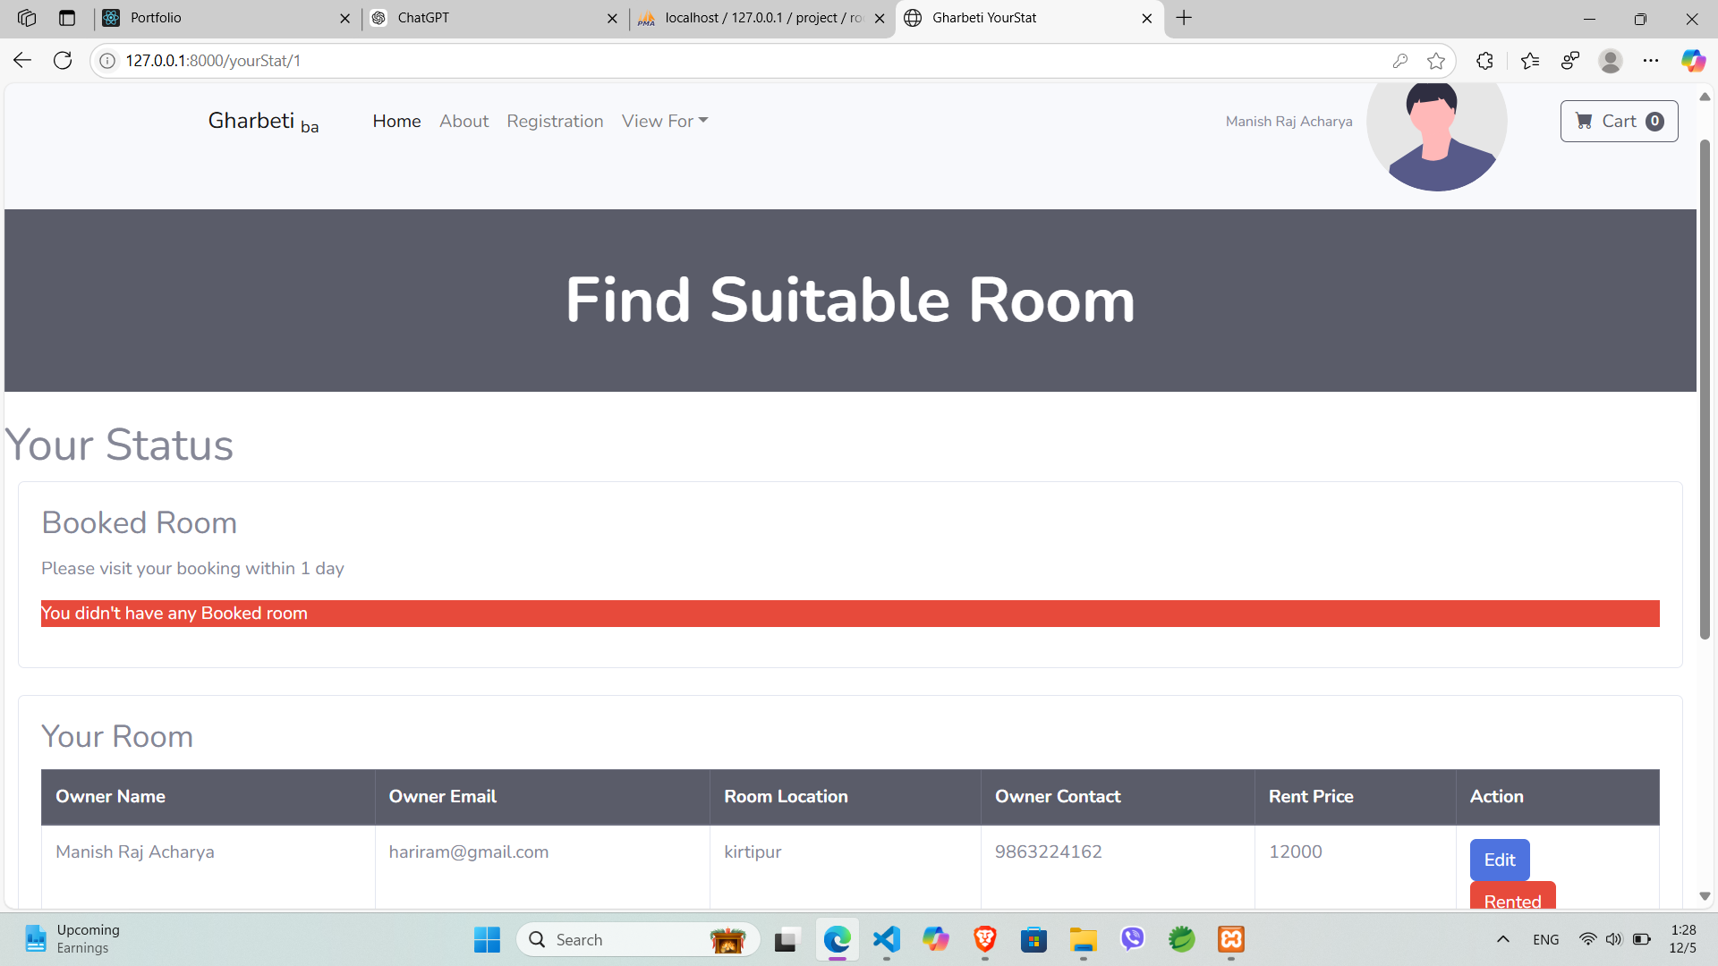
Task: Click the site information icon beside URL
Action: (107, 61)
